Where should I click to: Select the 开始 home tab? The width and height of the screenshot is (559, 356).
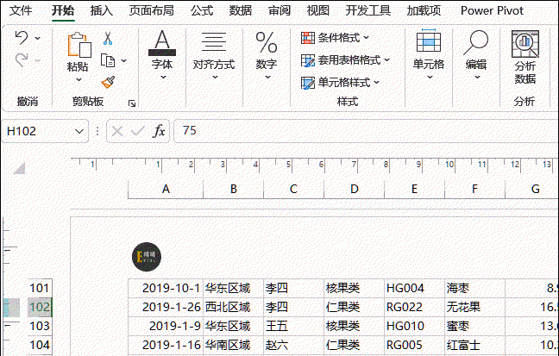tap(63, 10)
